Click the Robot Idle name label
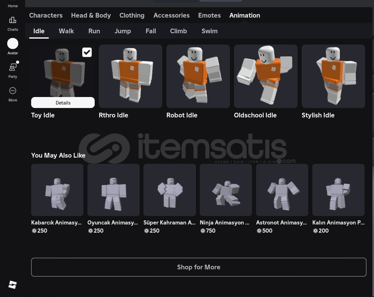 [182, 115]
